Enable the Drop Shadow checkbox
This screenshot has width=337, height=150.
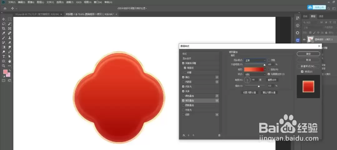pos(183,115)
